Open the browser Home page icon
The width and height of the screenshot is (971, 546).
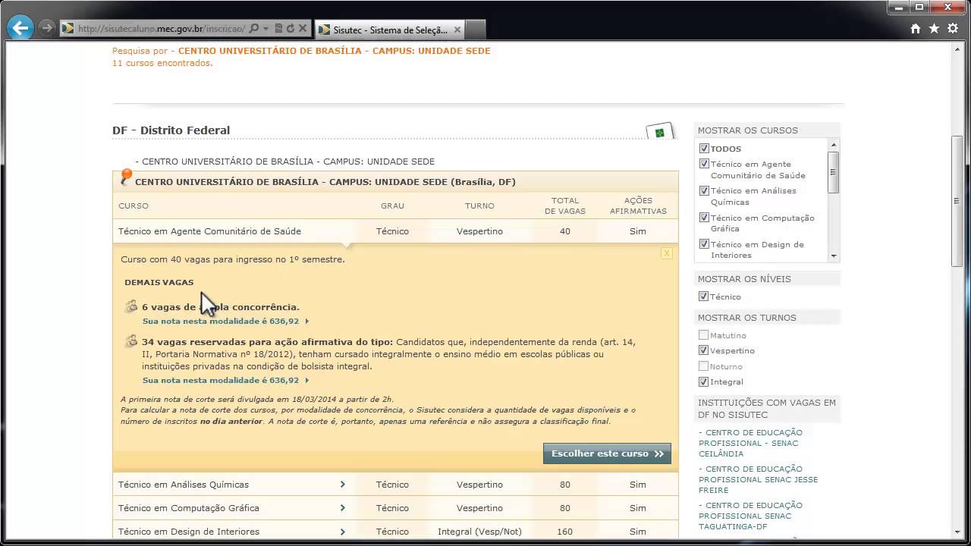click(916, 29)
